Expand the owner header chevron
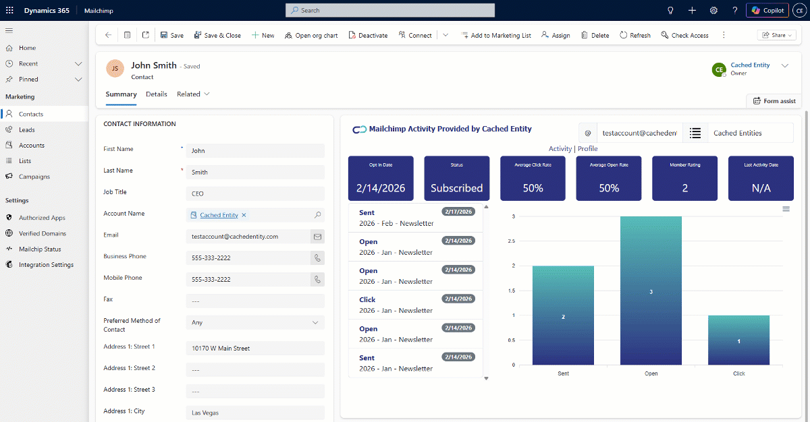The image size is (810, 422). pos(785,65)
